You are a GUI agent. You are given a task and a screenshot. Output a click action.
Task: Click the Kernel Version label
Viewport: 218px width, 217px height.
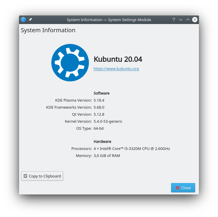(x=78, y=122)
